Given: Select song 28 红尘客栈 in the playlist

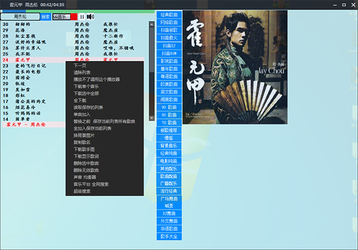Looking at the screenshot, I should (73, 36).
